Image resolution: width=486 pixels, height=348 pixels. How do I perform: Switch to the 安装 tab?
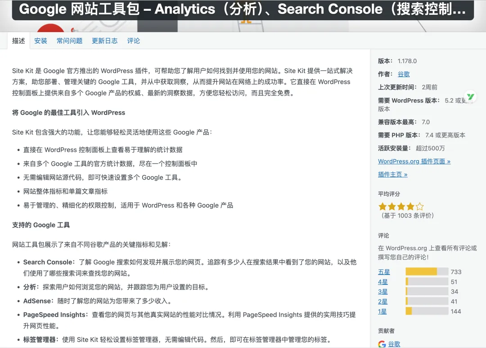(x=40, y=41)
